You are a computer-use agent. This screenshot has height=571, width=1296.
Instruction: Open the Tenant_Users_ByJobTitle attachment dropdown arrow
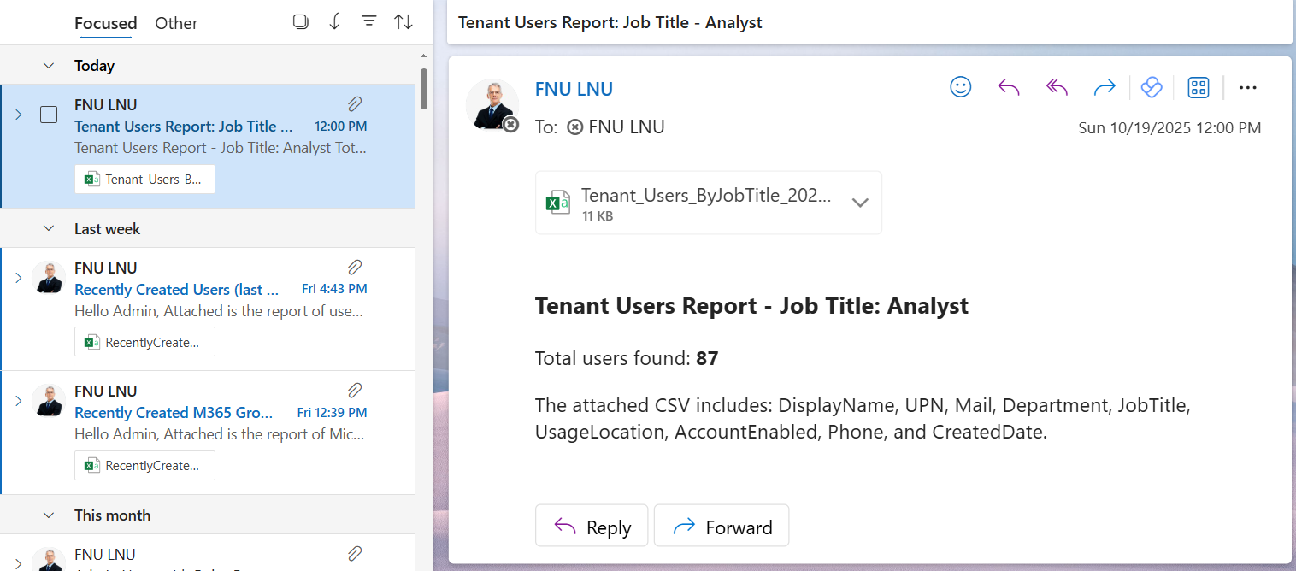point(860,203)
